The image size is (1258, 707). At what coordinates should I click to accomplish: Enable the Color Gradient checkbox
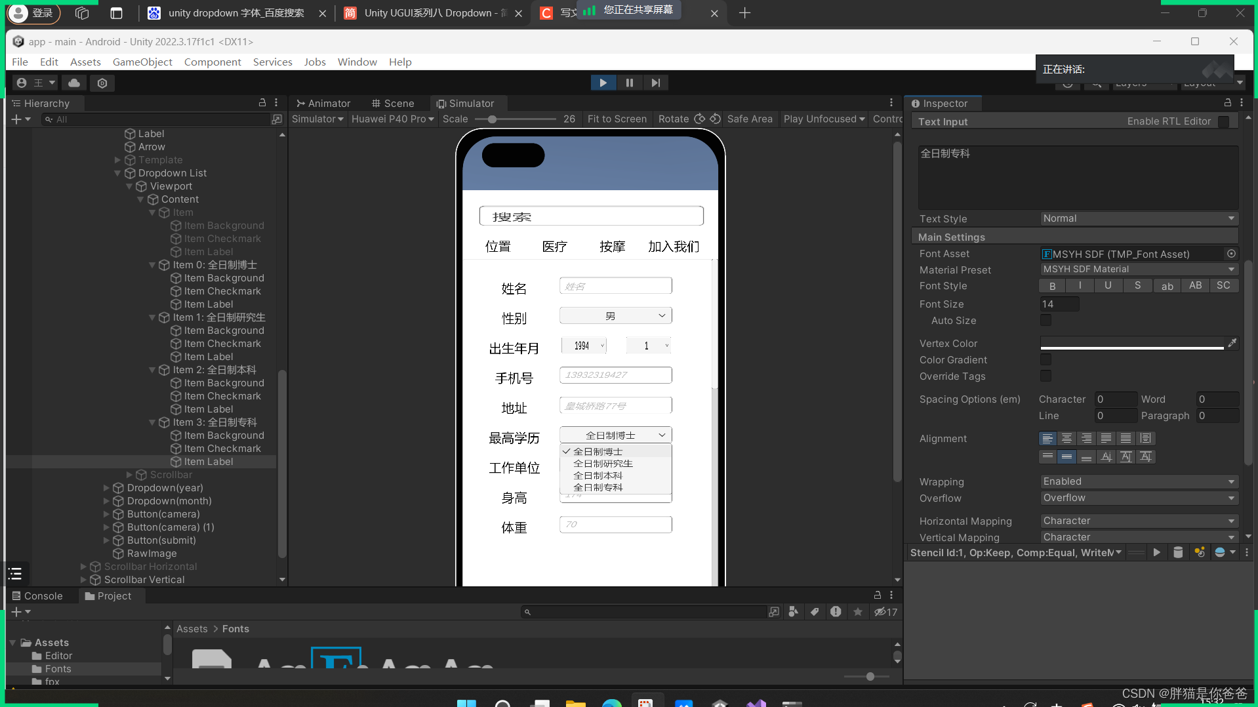click(x=1046, y=359)
